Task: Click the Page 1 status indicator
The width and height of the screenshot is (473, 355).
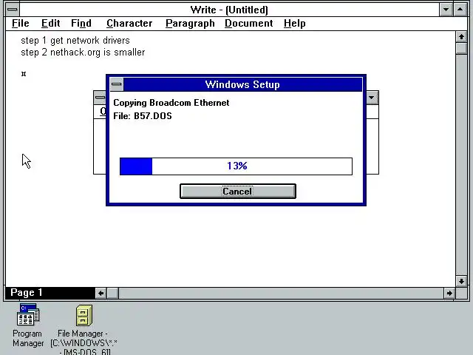Action: 27,293
